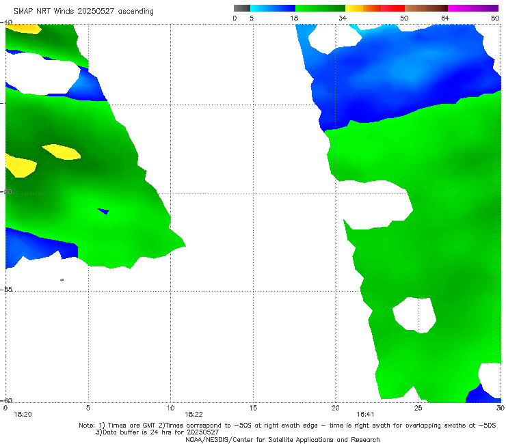506x444 pixels.
Task: Click longitude axis label '10'
Action: pyautogui.click(x=170, y=408)
